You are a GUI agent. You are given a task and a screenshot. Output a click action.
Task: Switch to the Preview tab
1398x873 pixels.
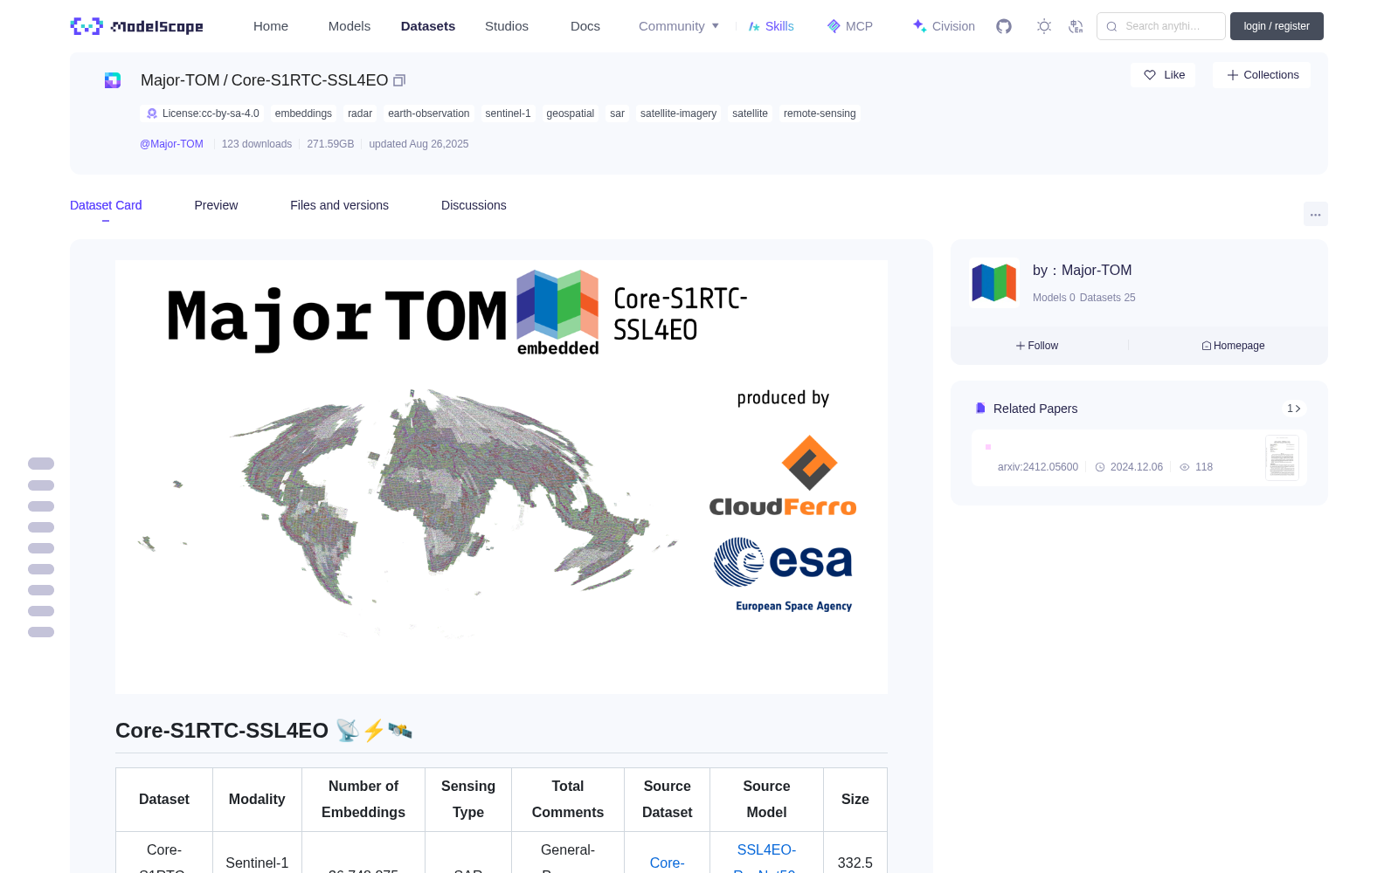pyautogui.click(x=216, y=205)
